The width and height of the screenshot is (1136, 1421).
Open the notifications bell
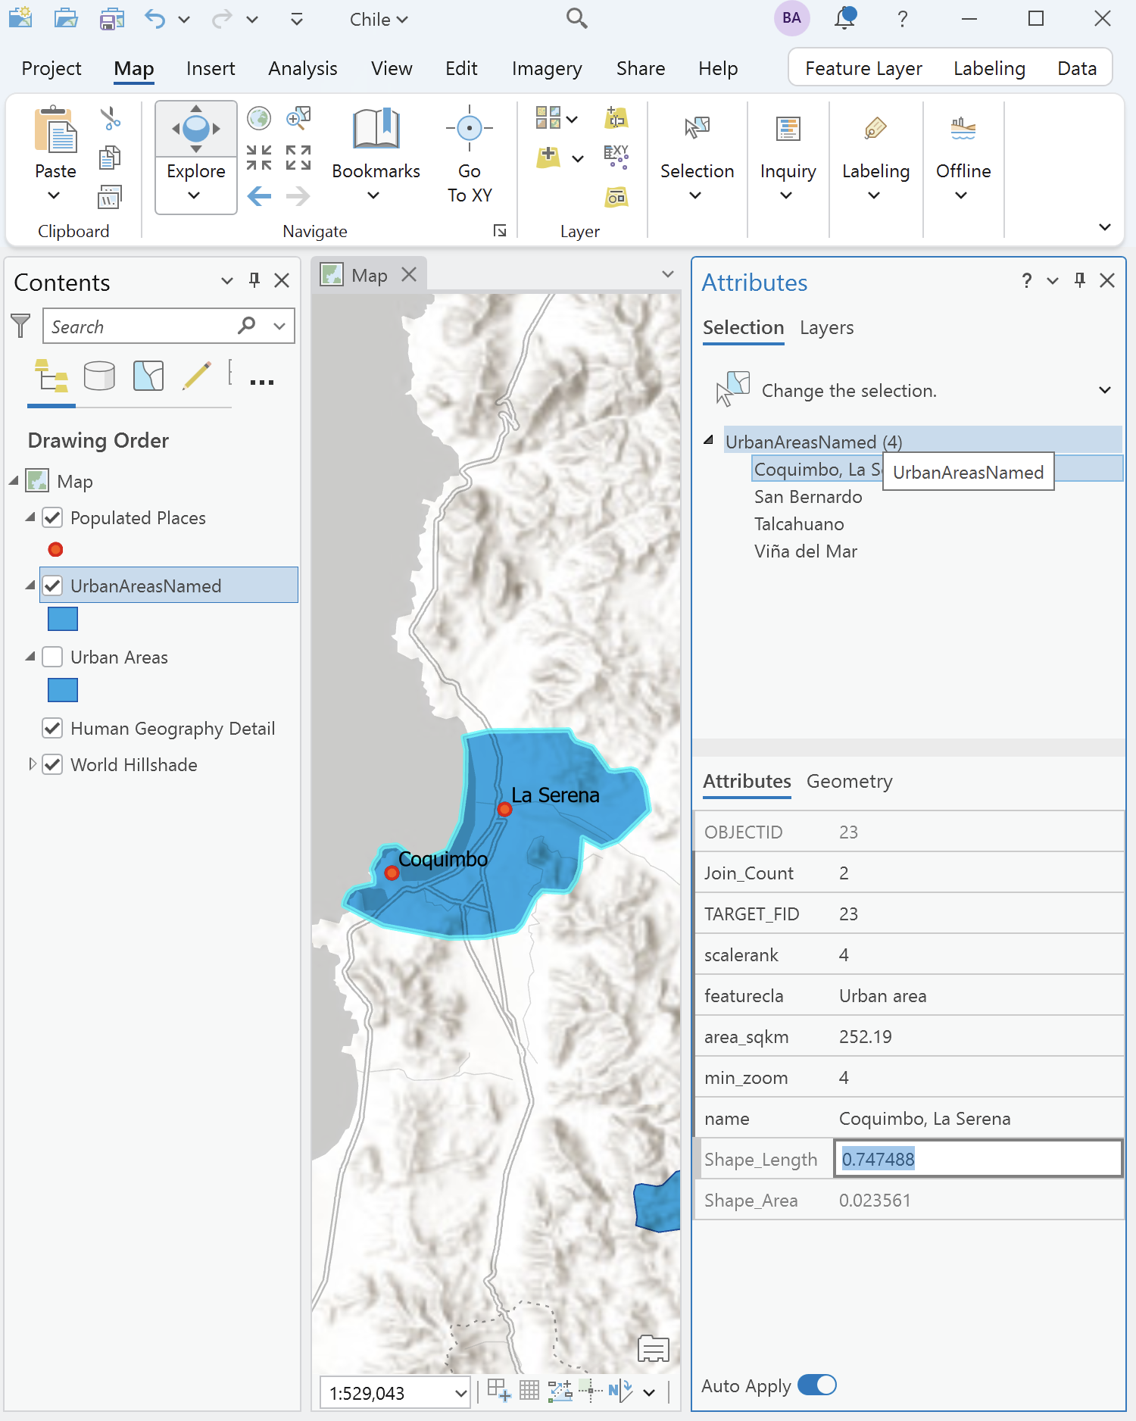(845, 17)
